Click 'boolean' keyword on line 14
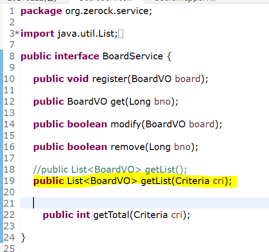Screen dimensions: 269x252 [87, 124]
